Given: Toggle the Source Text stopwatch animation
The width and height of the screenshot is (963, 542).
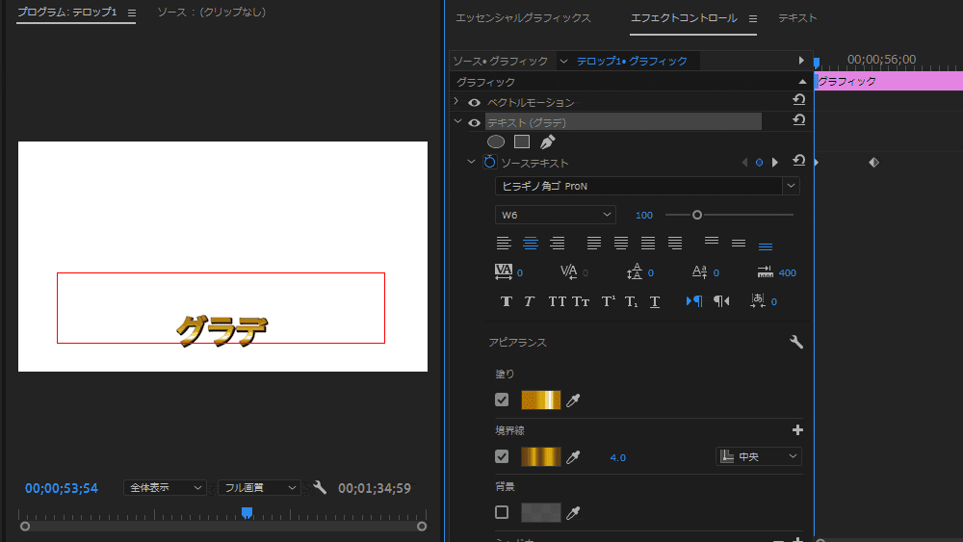Looking at the screenshot, I should pos(489,162).
